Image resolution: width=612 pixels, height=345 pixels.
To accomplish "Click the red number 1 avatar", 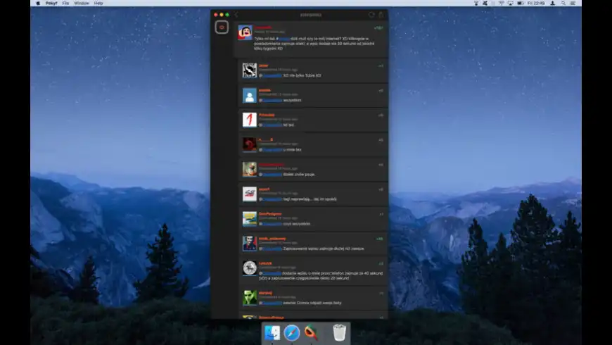I will click(249, 120).
